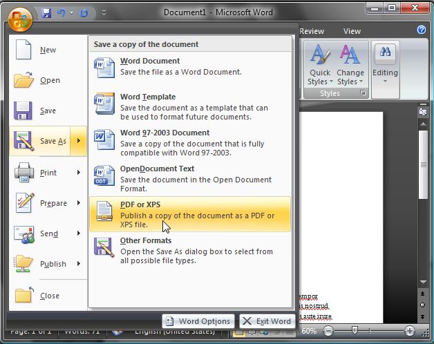Click the vertical scrollbar up arrow
The width and height of the screenshot is (434, 344).
tap(423, 124)
